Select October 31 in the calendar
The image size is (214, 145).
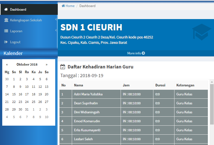[27, 109]
